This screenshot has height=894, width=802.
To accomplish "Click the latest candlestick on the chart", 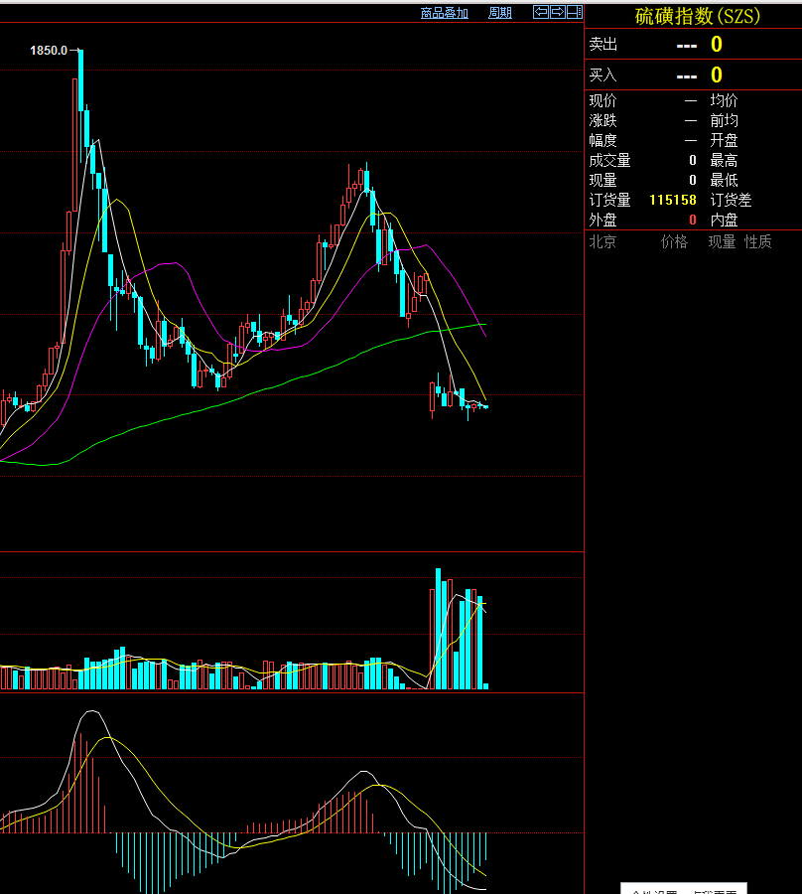I will point(485,406).
